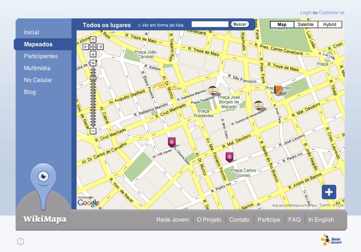Image resolution: width=361 pixels, height=252 pixels.
Task: Open O Projeto footer link
Action: (209, 219)
